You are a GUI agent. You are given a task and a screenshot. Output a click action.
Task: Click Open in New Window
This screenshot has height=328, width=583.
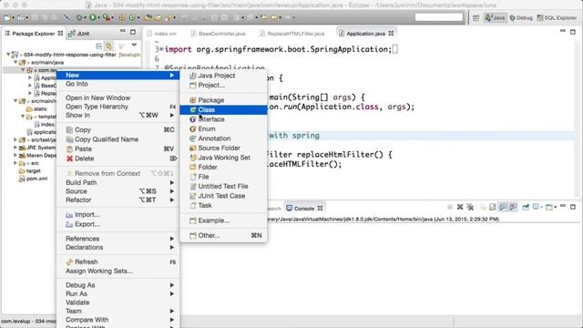[118, 97]
